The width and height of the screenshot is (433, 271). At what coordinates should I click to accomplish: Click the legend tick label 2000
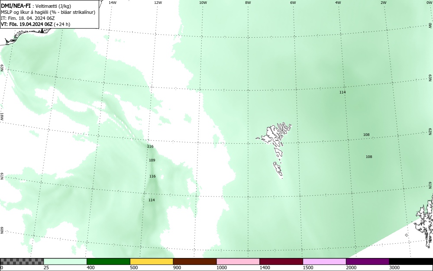tap(351, 268)
